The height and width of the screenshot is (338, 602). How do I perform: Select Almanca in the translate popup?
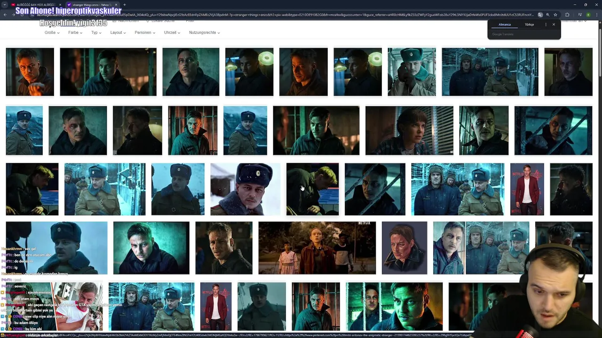[x=505, y=24]
